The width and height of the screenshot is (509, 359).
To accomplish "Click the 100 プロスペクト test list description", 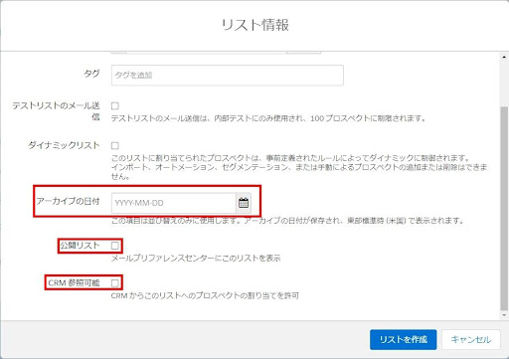I will pos(268,118).
